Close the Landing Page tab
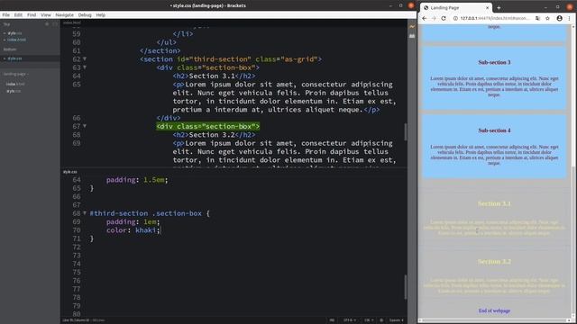This screenshot has height=324, width=577. tap(487, 8)
